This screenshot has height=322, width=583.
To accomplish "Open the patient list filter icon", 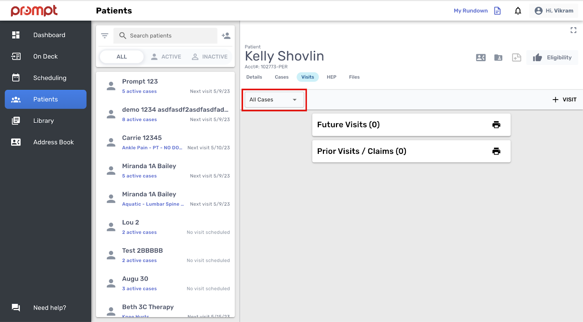I will [105, 36].
